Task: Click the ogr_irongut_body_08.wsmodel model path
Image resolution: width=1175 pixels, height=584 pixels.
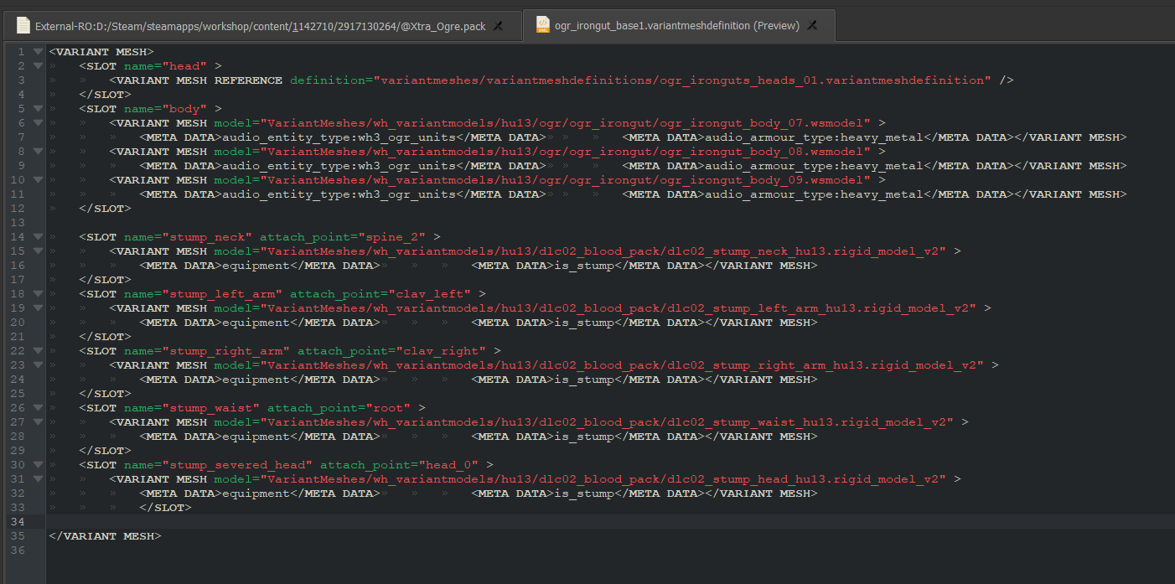Action: pos(565,152)
